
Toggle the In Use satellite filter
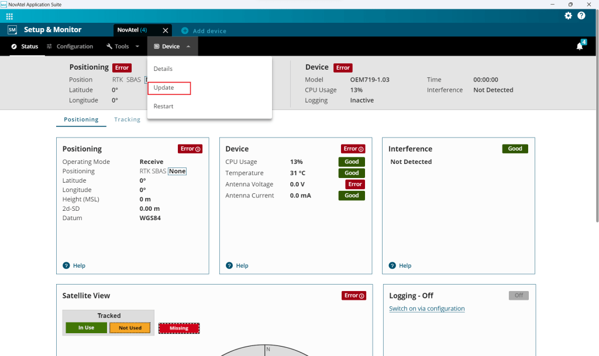86,328
